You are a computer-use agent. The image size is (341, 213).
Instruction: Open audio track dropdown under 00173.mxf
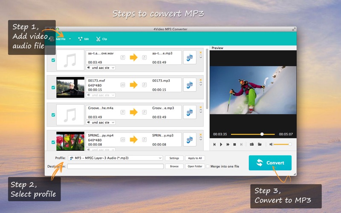point(101,95)
